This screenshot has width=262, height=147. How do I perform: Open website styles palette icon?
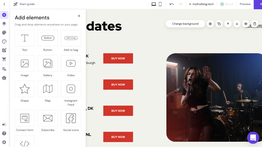(4, 33)
